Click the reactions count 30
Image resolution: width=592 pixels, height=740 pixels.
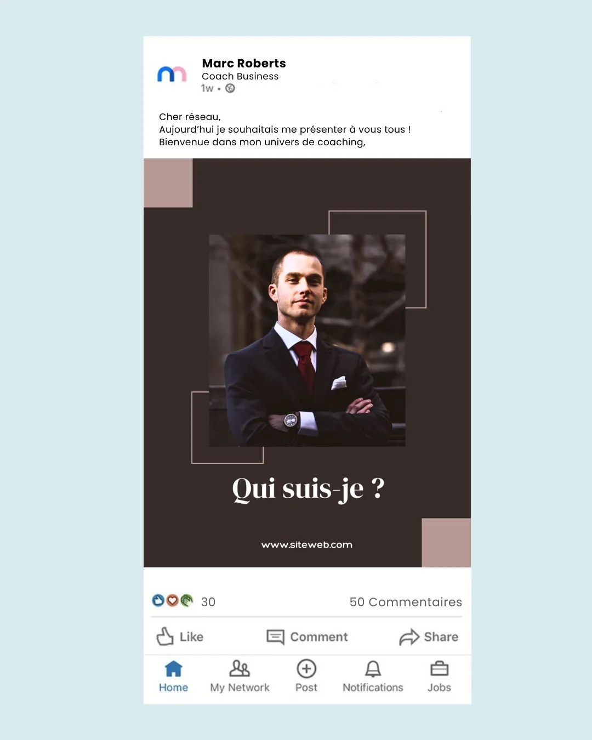pos(208,602)
